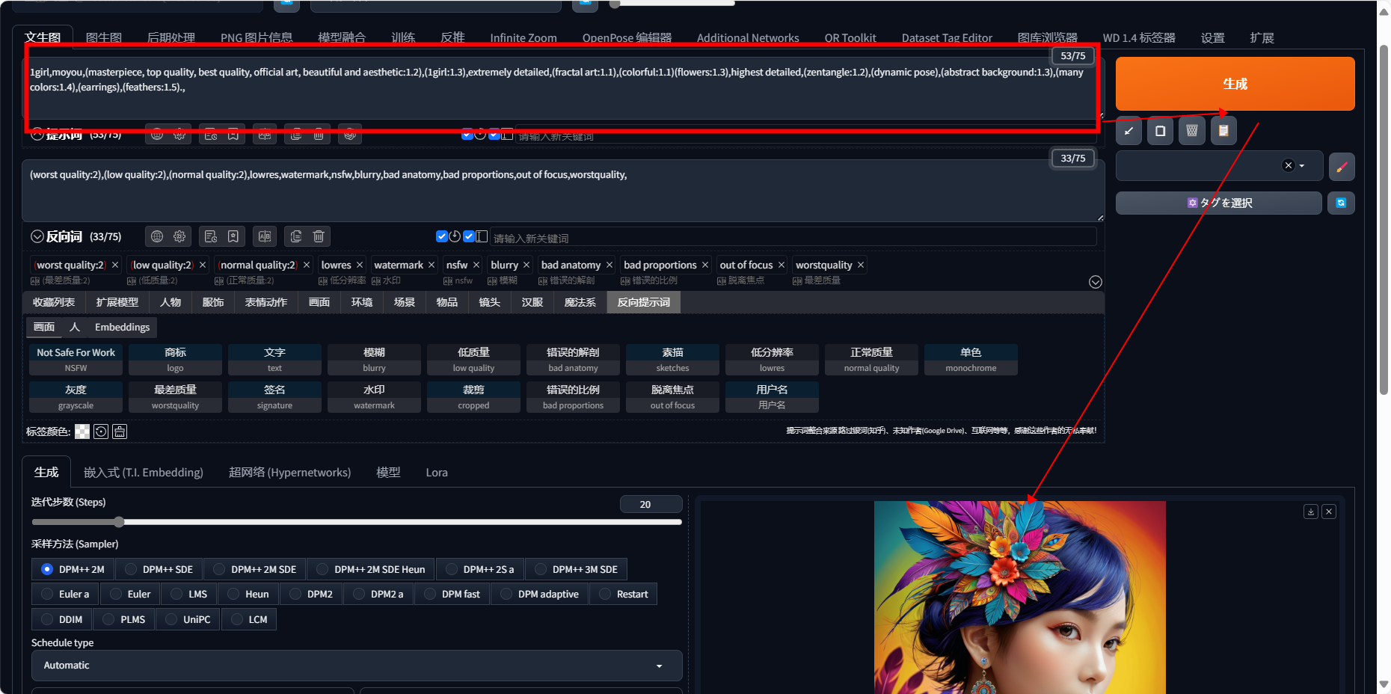This screenshot has width=1391, height=694.
Task: Click the 请输入新关键词 keyword input in 反向词 row
Action: tap(793, 238)
